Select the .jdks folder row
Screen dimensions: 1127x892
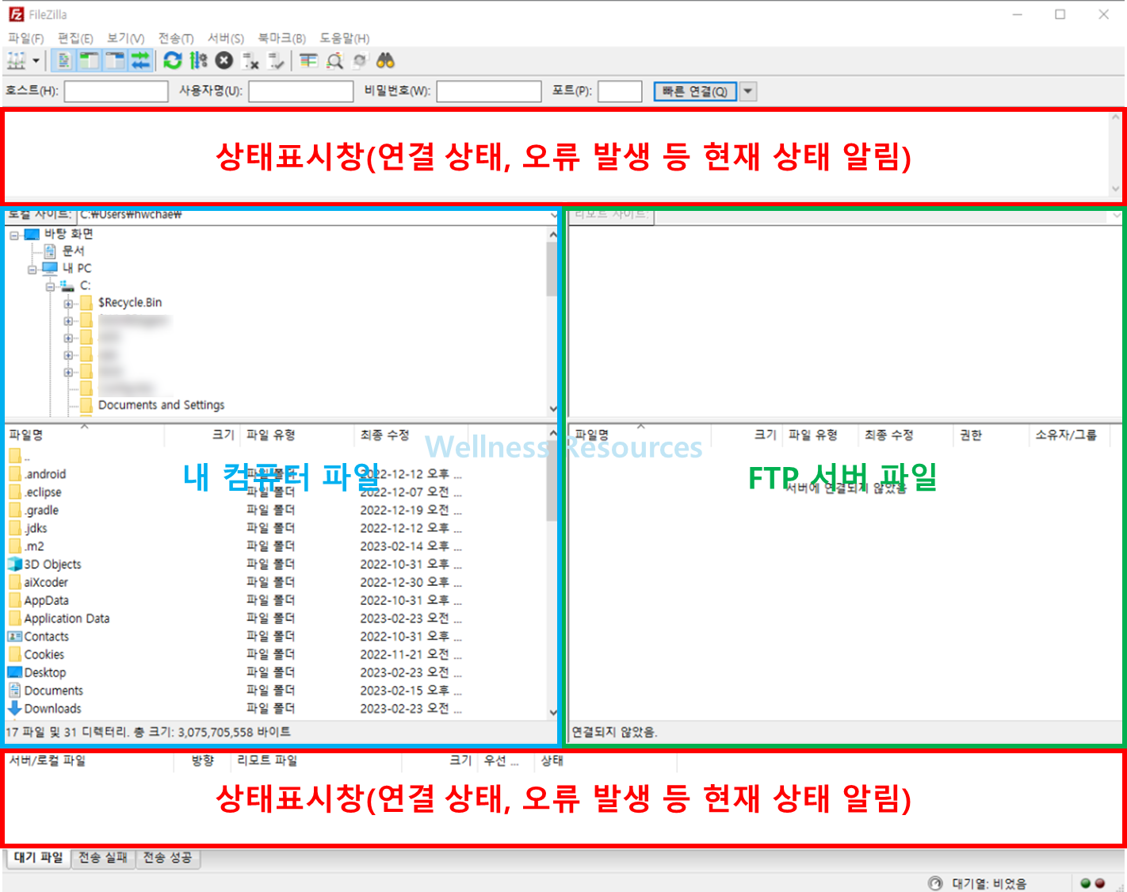[275, 528]
